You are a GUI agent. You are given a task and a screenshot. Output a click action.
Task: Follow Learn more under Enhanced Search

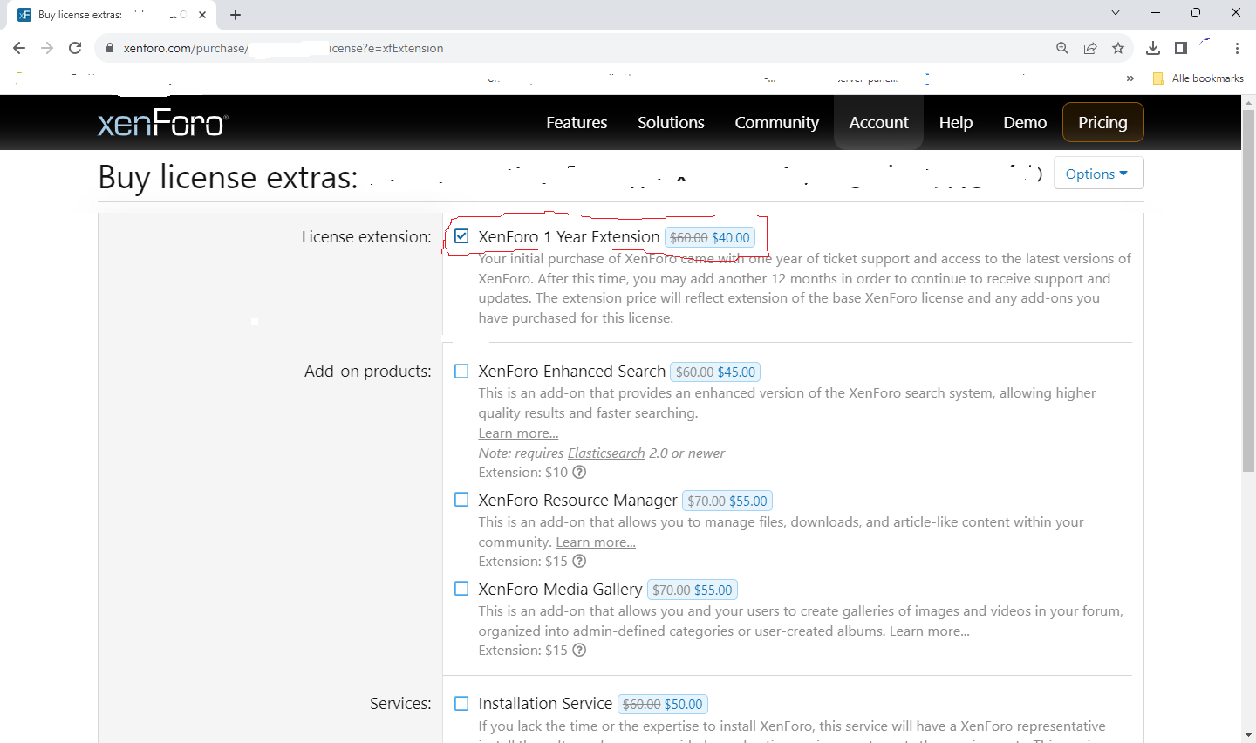(x=518, y=433)
